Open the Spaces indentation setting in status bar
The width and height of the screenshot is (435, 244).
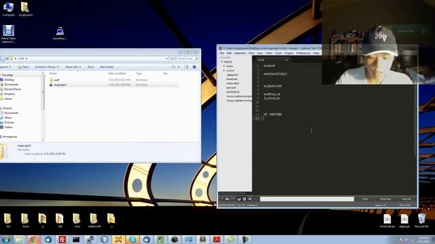pyautogui.click(x=381, y=205)
